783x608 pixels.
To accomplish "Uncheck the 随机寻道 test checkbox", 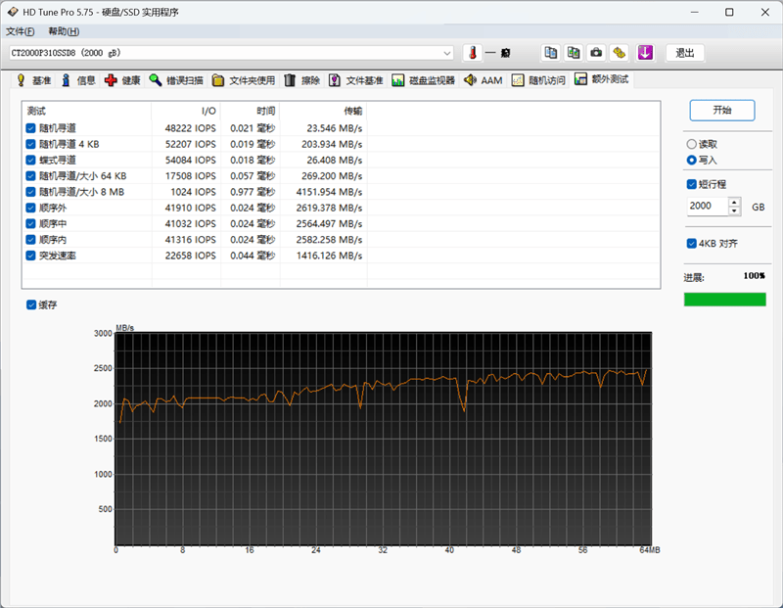I will (30, 128).
